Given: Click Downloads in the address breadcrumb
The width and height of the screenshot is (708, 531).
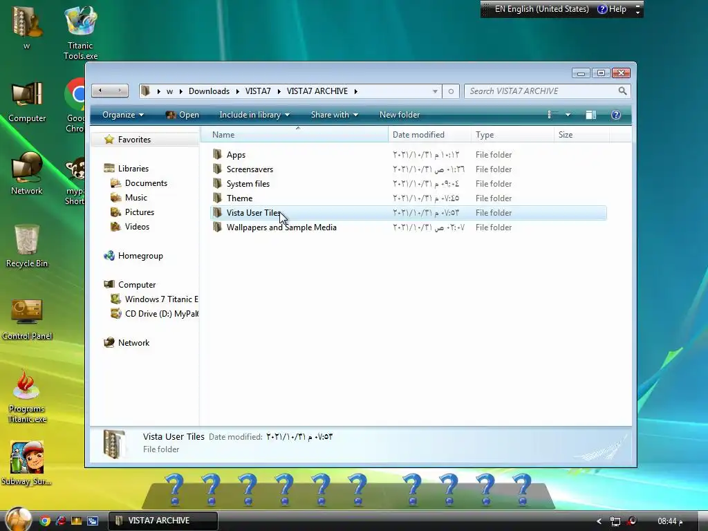Looking at the screenshot, I should click(x=209, y=91).
